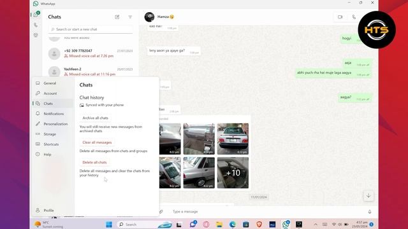The image size is (408, 229).
Task: Click the Delete all chats button
Action: pyautogui.click(x=94, y=162)
